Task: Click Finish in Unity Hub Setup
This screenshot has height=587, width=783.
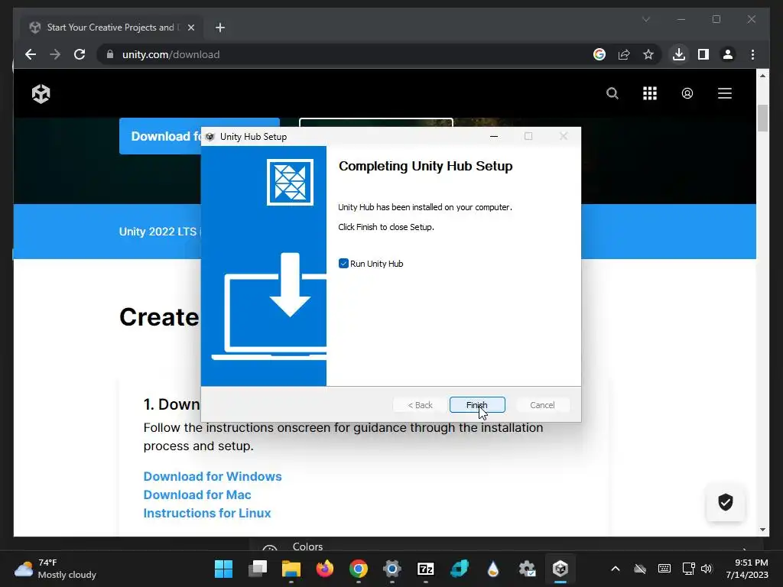Action: (x=477, y=405)
